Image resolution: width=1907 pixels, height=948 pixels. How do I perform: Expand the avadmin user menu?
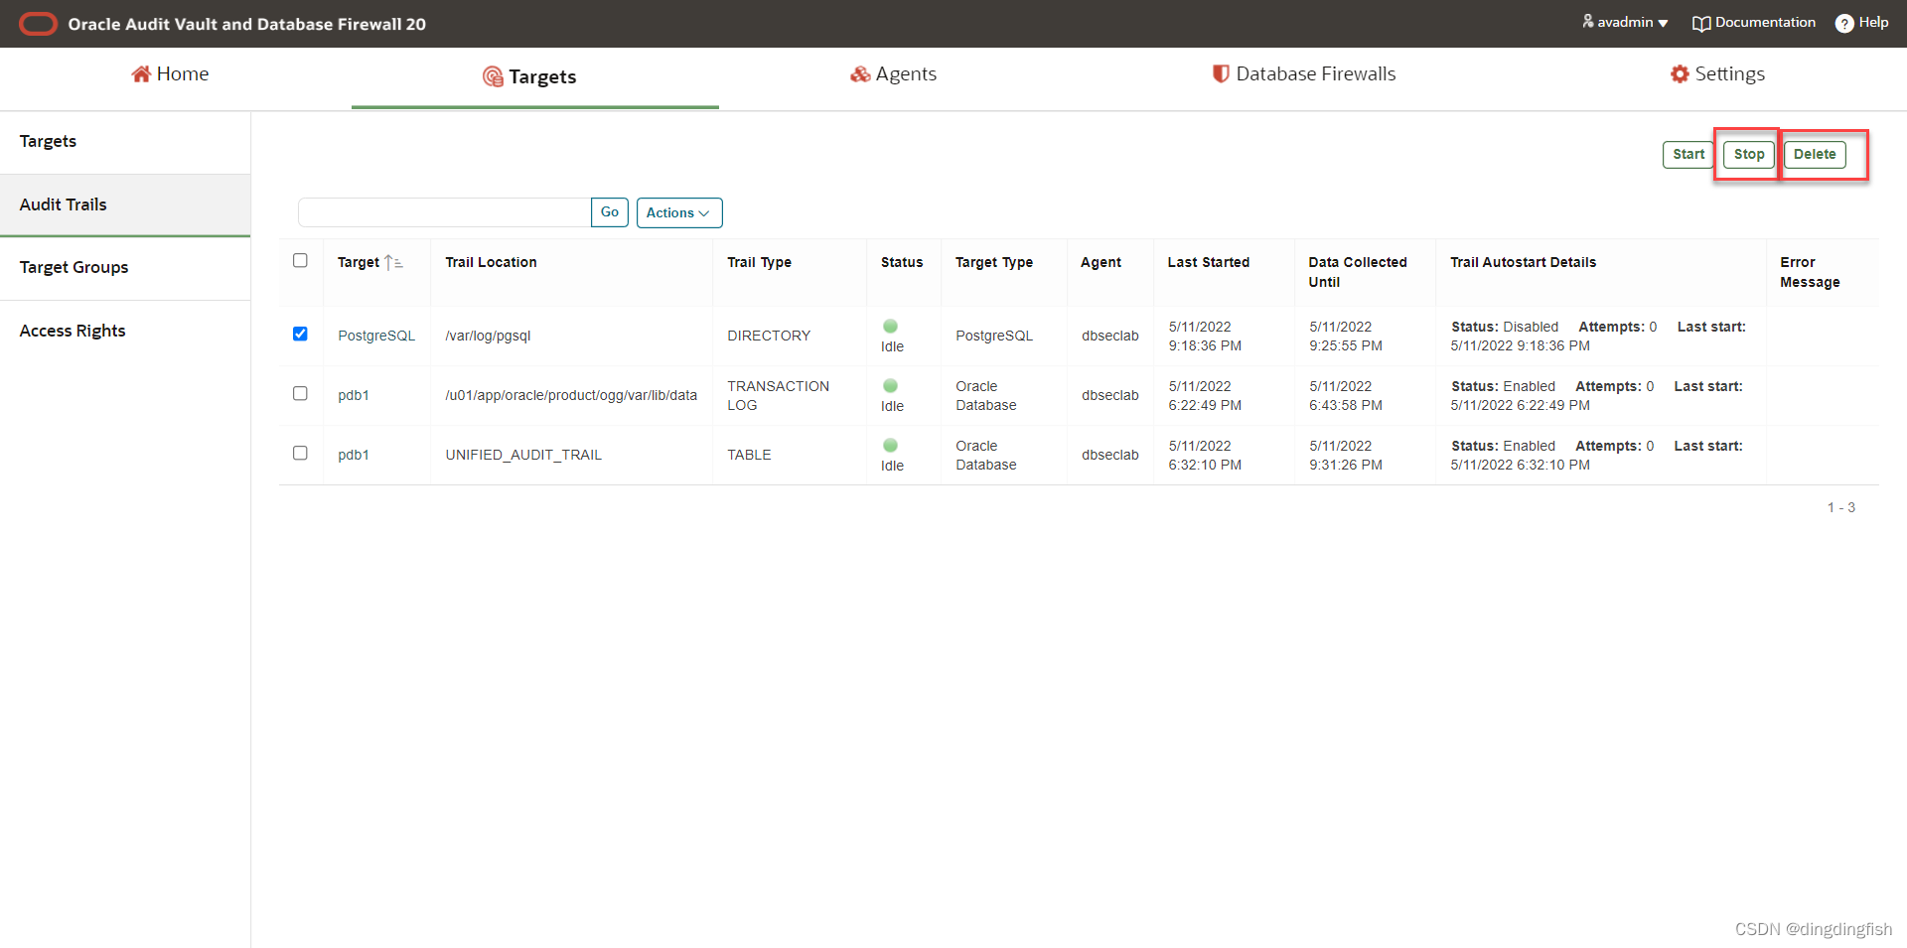coord(1625,22)
